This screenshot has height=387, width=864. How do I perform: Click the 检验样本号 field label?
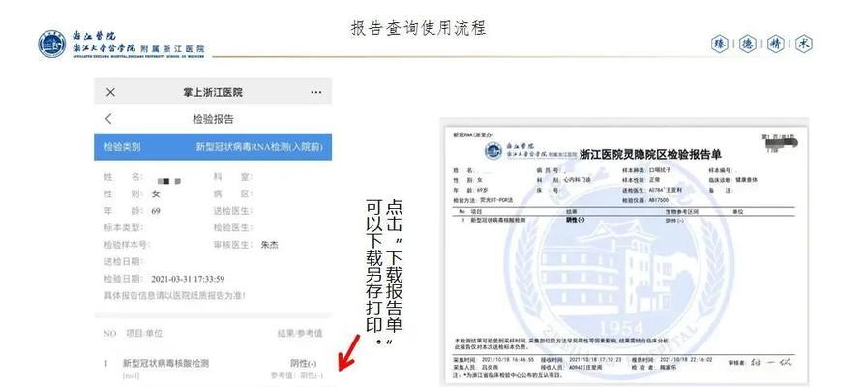tap(127, 245)
